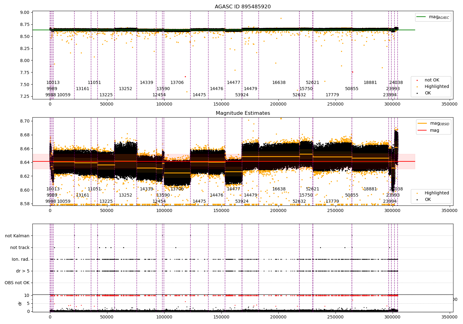
Task: Click the 'Ion. rad.' axis label
Action: coord(21,259)
